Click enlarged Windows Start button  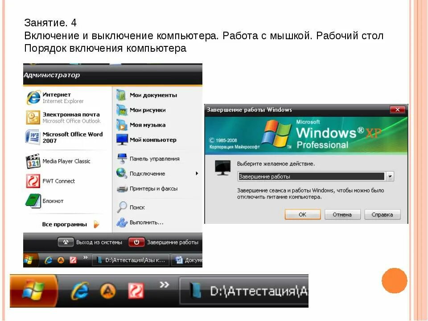[x=34, y=291]
